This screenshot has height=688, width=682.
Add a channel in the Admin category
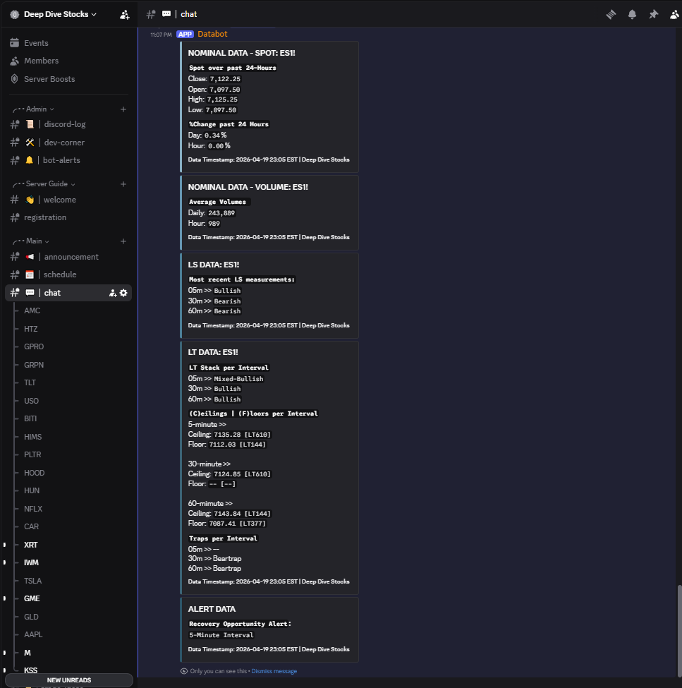123,109
